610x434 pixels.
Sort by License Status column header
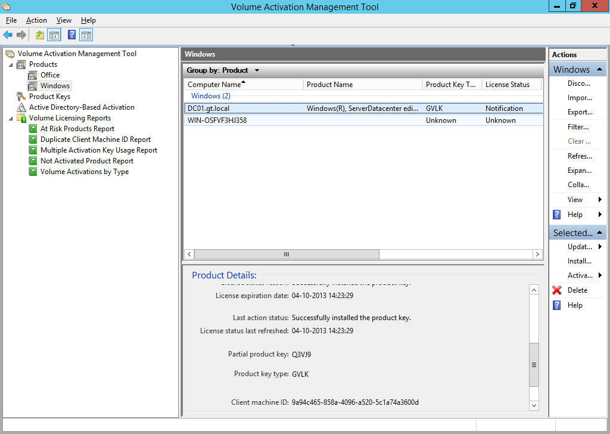click(x=512, y=85)
